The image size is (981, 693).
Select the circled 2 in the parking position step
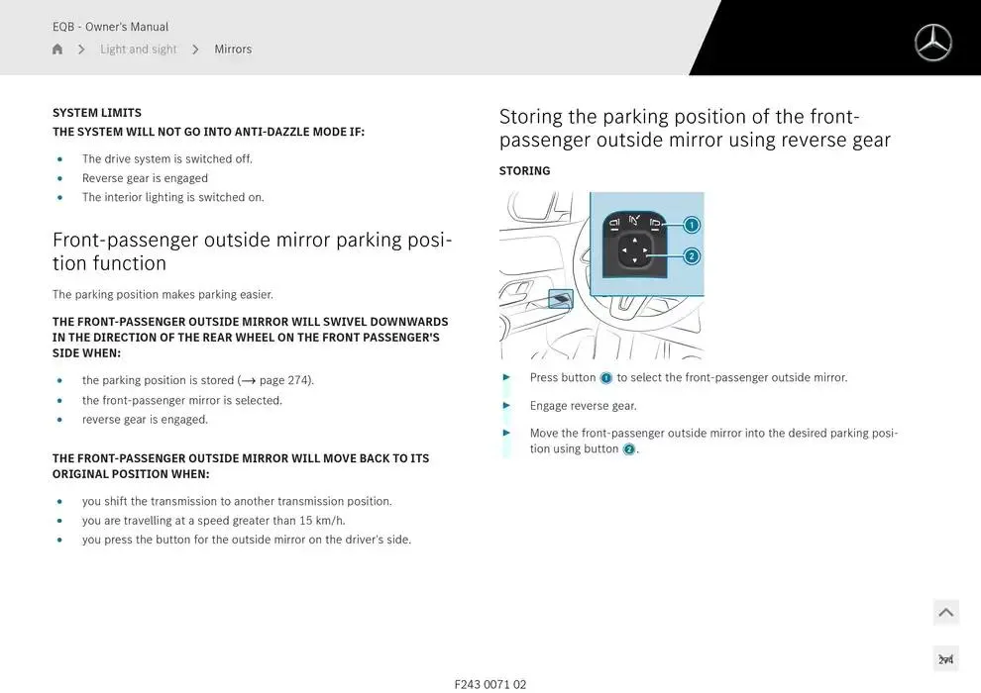click(628, 449)
